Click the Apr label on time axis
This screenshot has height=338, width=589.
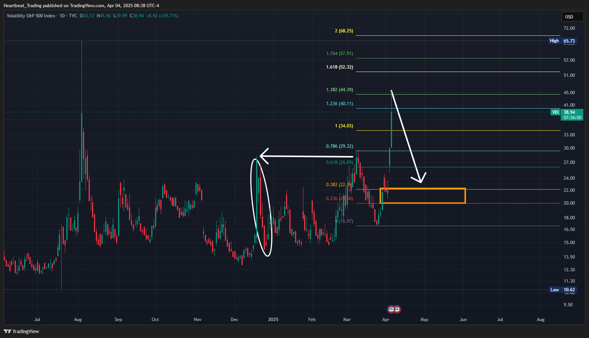[x=386, y=320]
